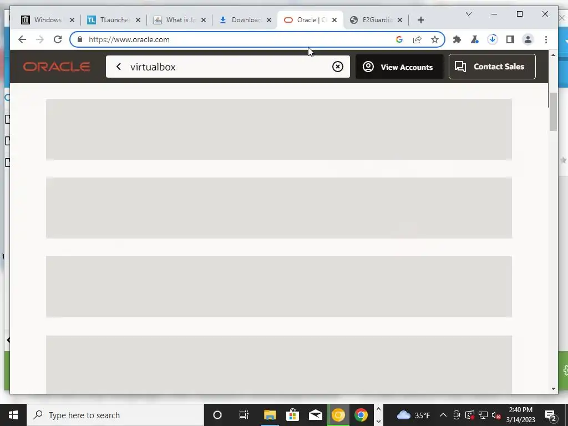Open Task View on taskbar

point(244,415)
